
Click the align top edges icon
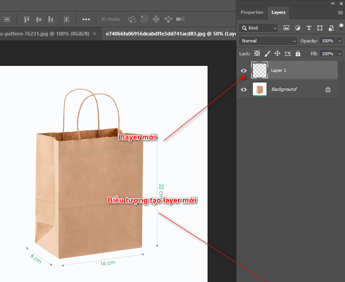coord(27,19)
